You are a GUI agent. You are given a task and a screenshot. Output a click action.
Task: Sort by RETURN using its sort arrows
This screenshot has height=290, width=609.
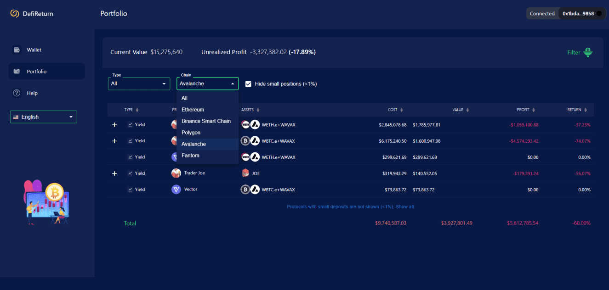pyautogui.click(x=586, y=110)
